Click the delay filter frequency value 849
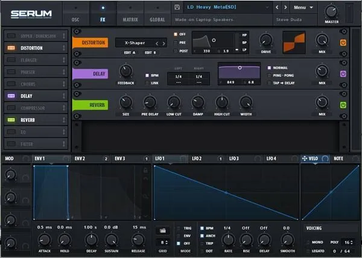 pos(230,83)
